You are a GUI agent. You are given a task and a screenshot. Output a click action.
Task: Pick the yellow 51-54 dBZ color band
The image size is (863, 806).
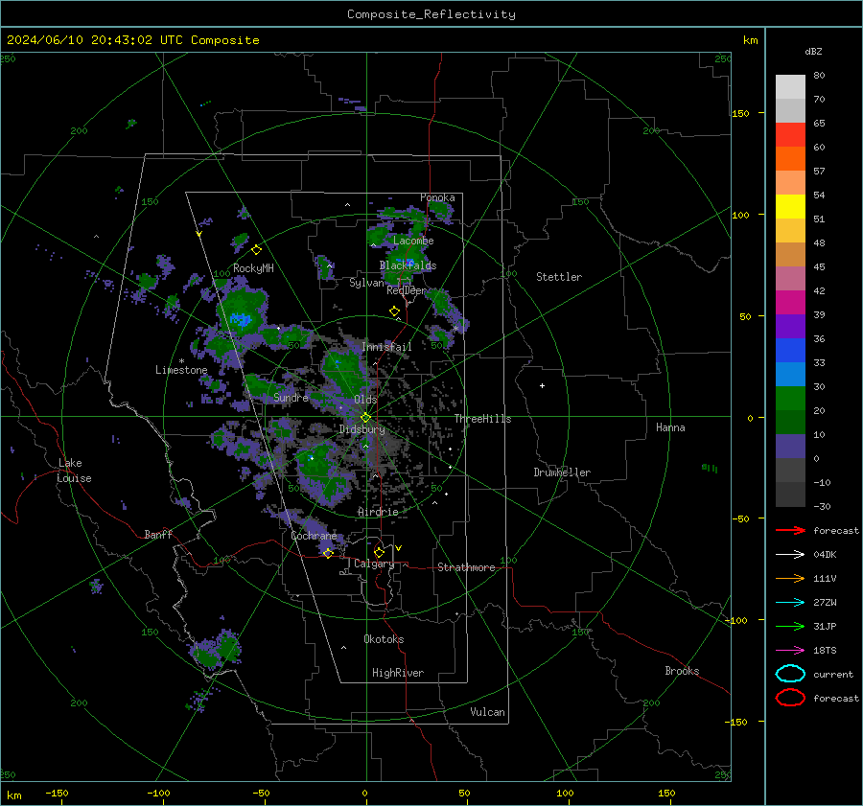click(790, 207)
